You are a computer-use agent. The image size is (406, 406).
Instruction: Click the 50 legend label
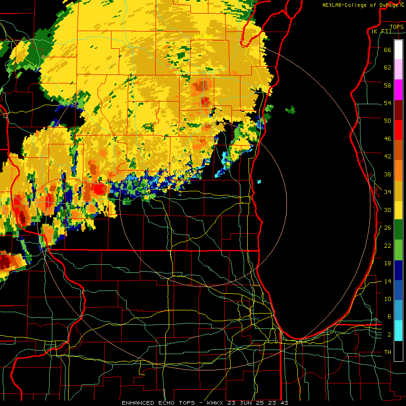tap(388, 120)
